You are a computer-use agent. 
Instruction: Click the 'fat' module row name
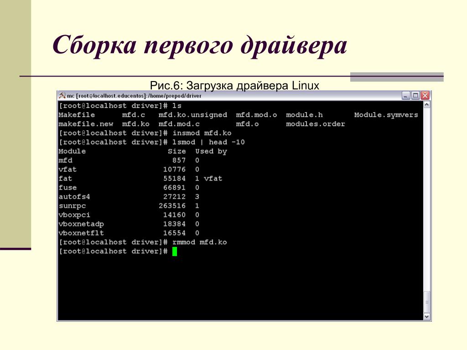(x=65, y=179)
